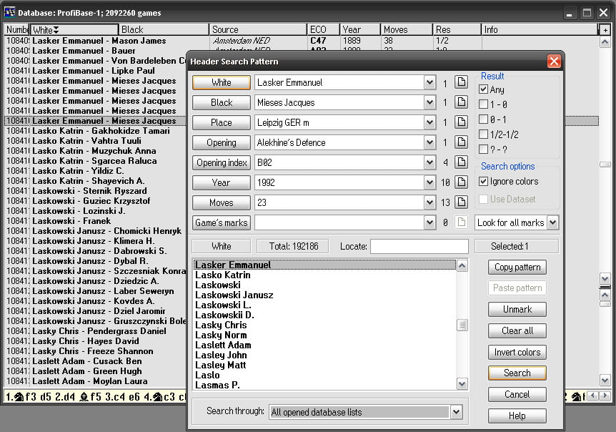Click the page icon next to the Year field
Viewport: 616px width, 432px height.
point(461,183)
